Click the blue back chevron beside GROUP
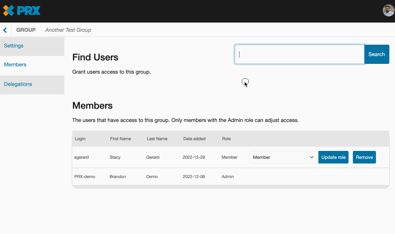The width and height of the screenshot is (395, 234). (5, 29)
